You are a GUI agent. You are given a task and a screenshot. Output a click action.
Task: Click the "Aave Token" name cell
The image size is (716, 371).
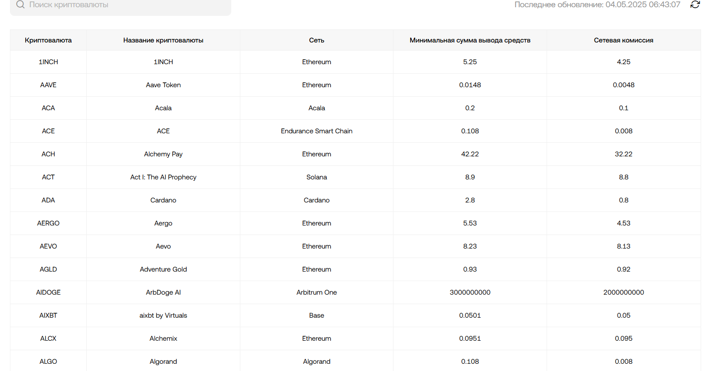click(163, 85)
